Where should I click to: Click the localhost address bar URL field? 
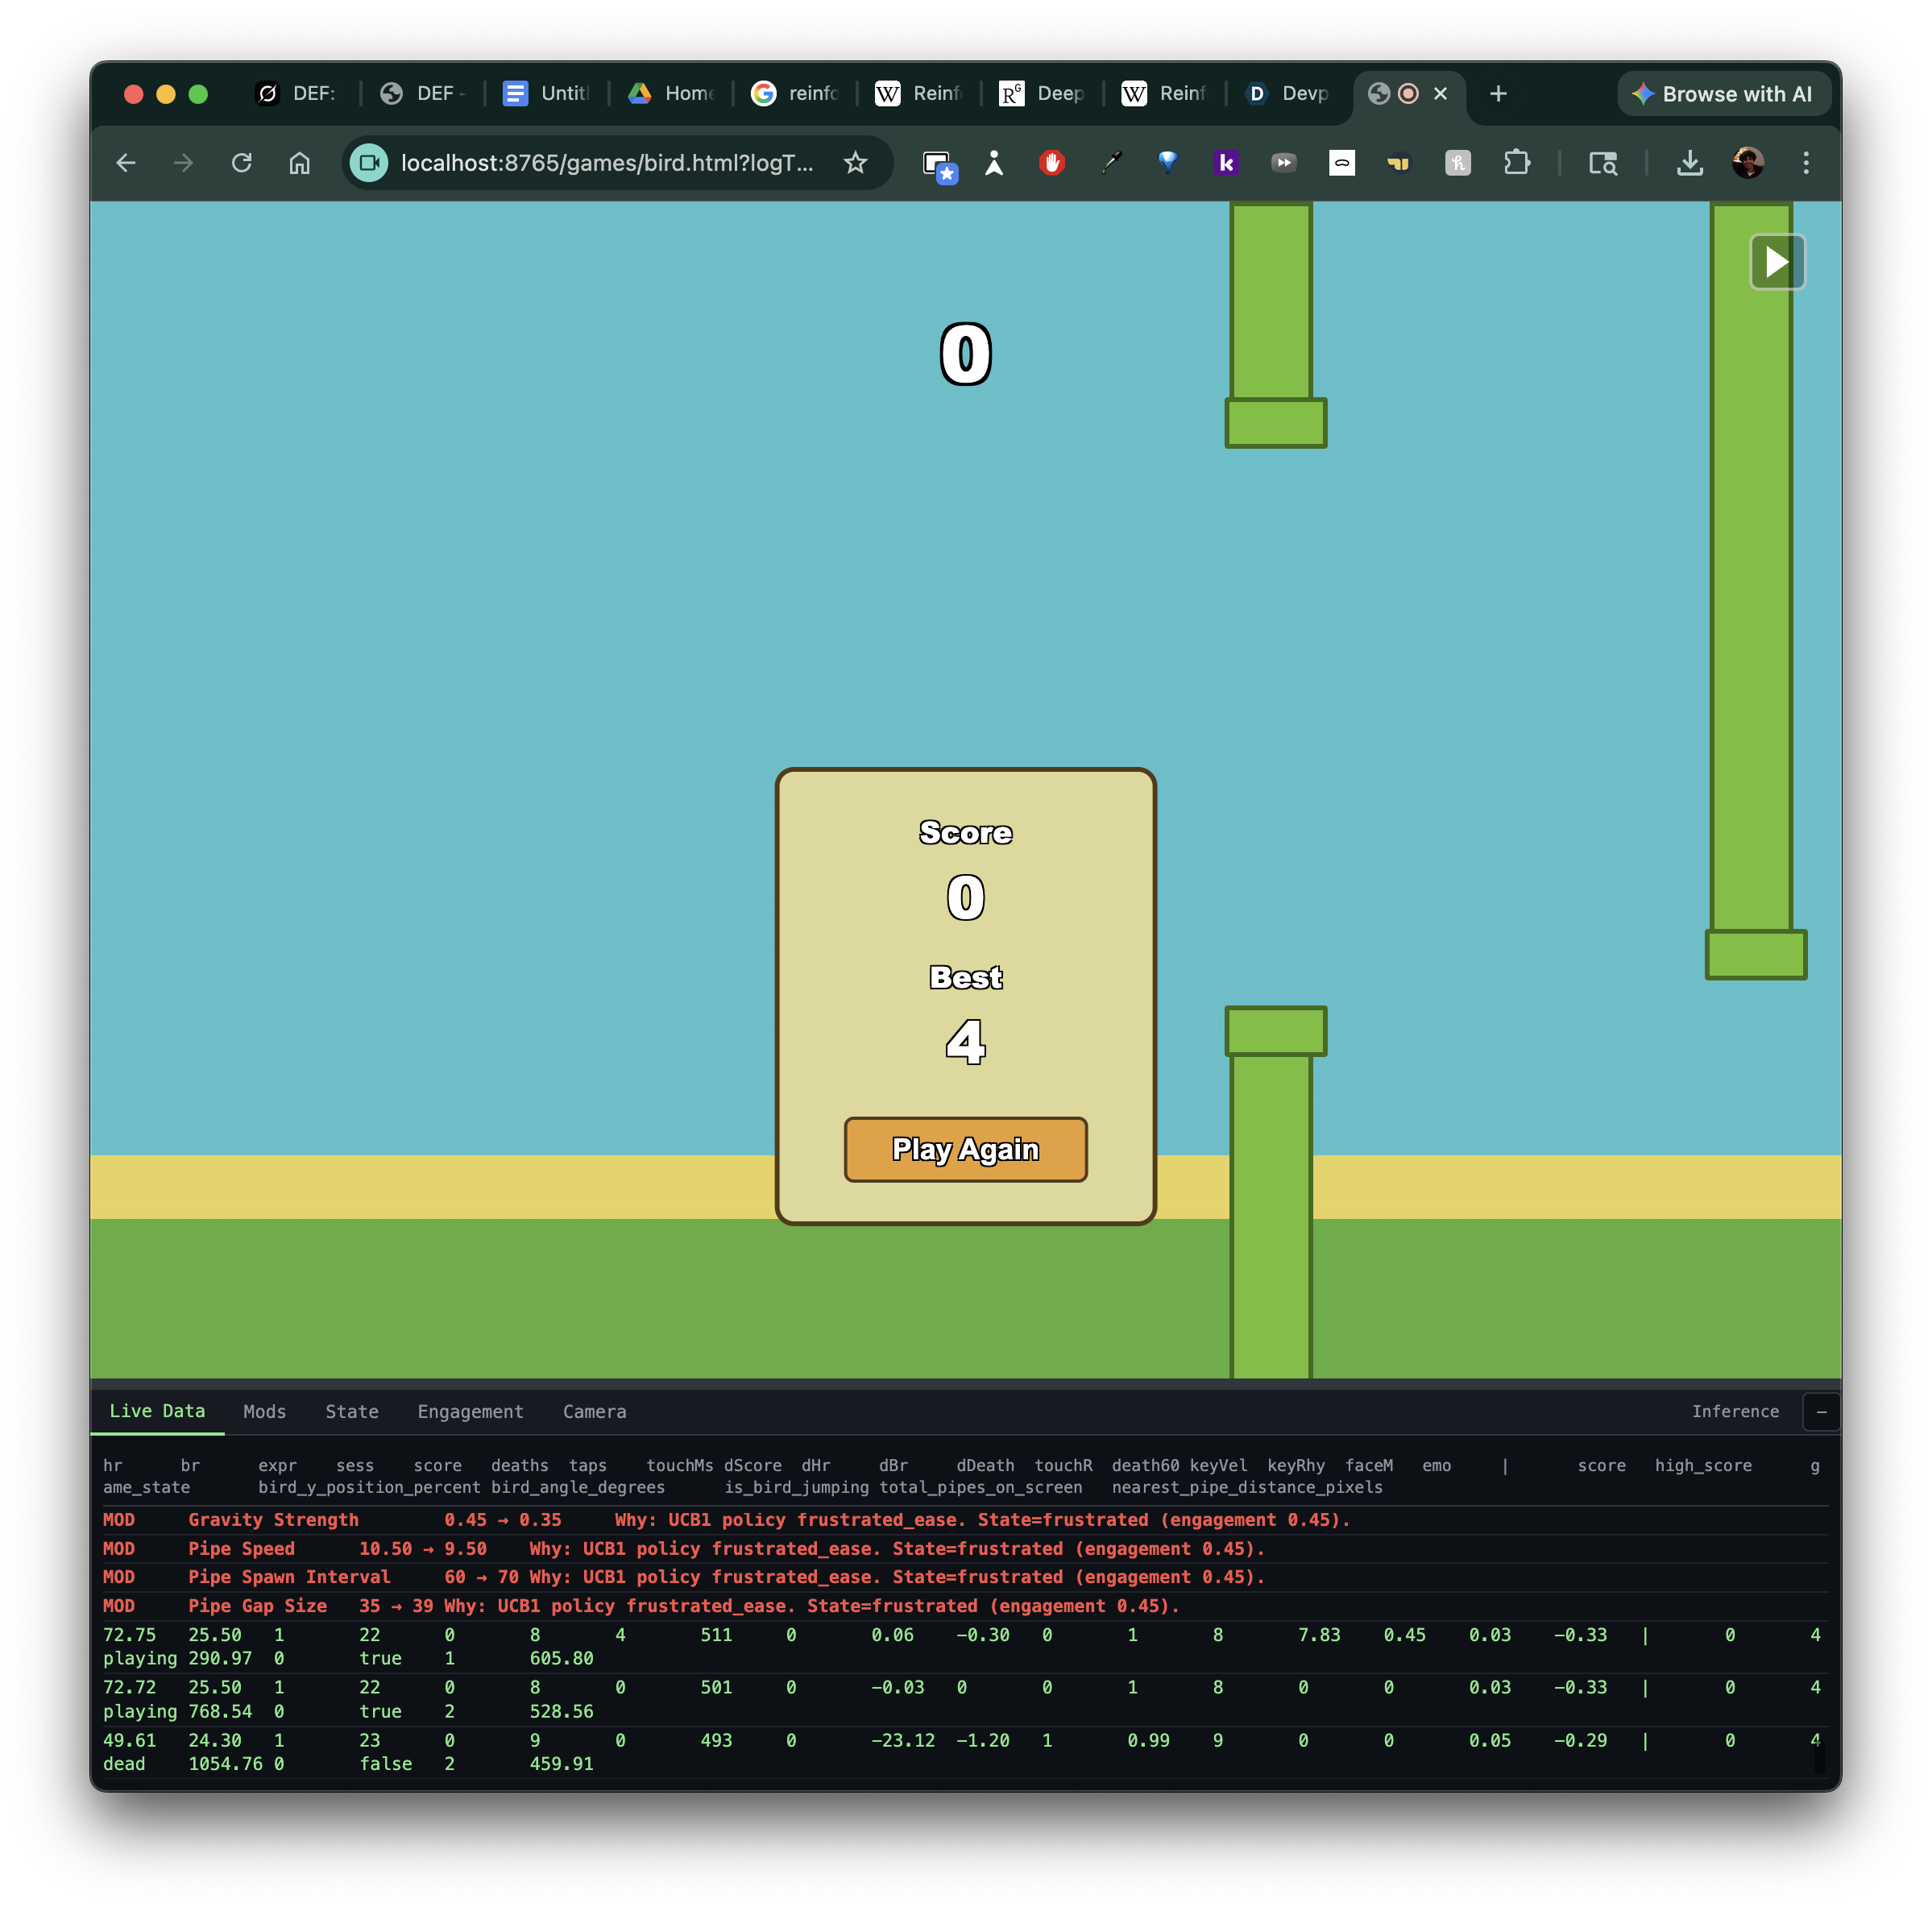pyautogui.click(x=606, y=163)
